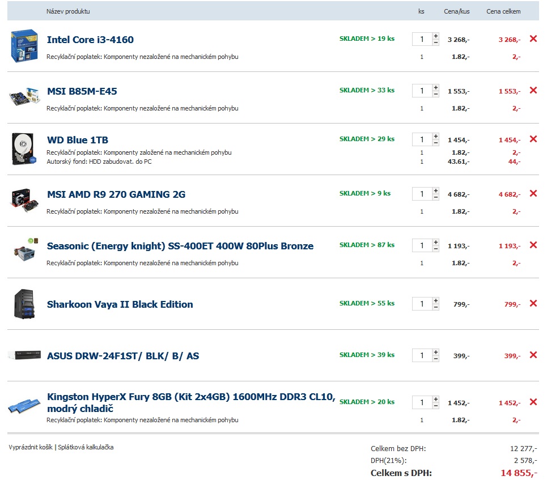
Task: Increase quantity of Intel Core i3-4160
Action: click(x=436, y=36)
